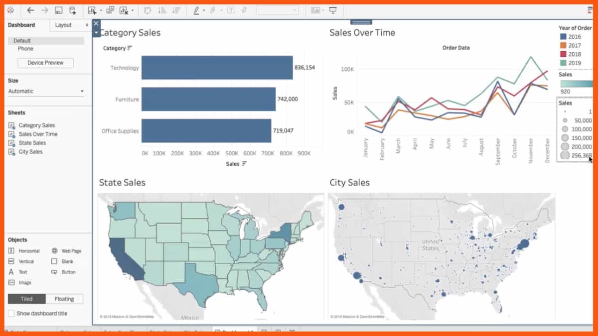598x336 pixels.
Task: Open the fit view dropdown
Action: (324, 9)
